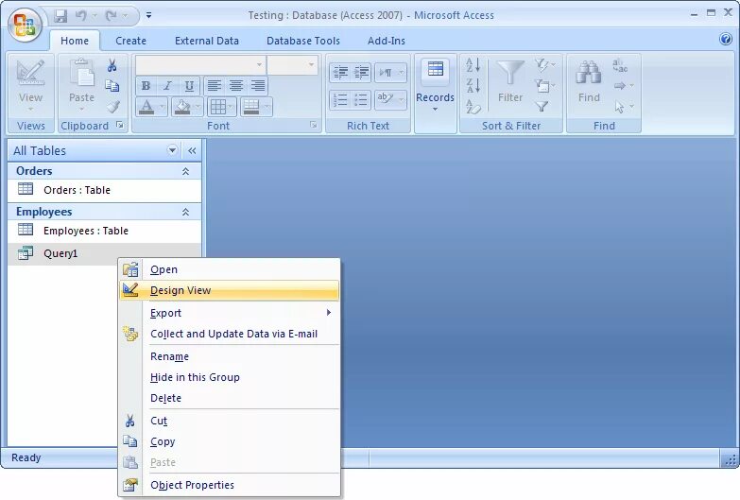The width and height of the screenshot is (740, 500).
Task: Click the Replace icon in Find group
Action: tap(620, 65)
